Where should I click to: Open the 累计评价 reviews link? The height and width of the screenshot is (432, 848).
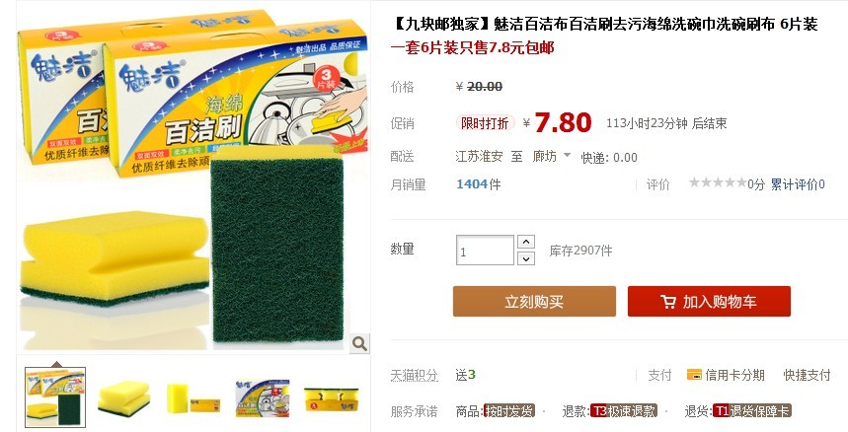click(x=798, y=184)
